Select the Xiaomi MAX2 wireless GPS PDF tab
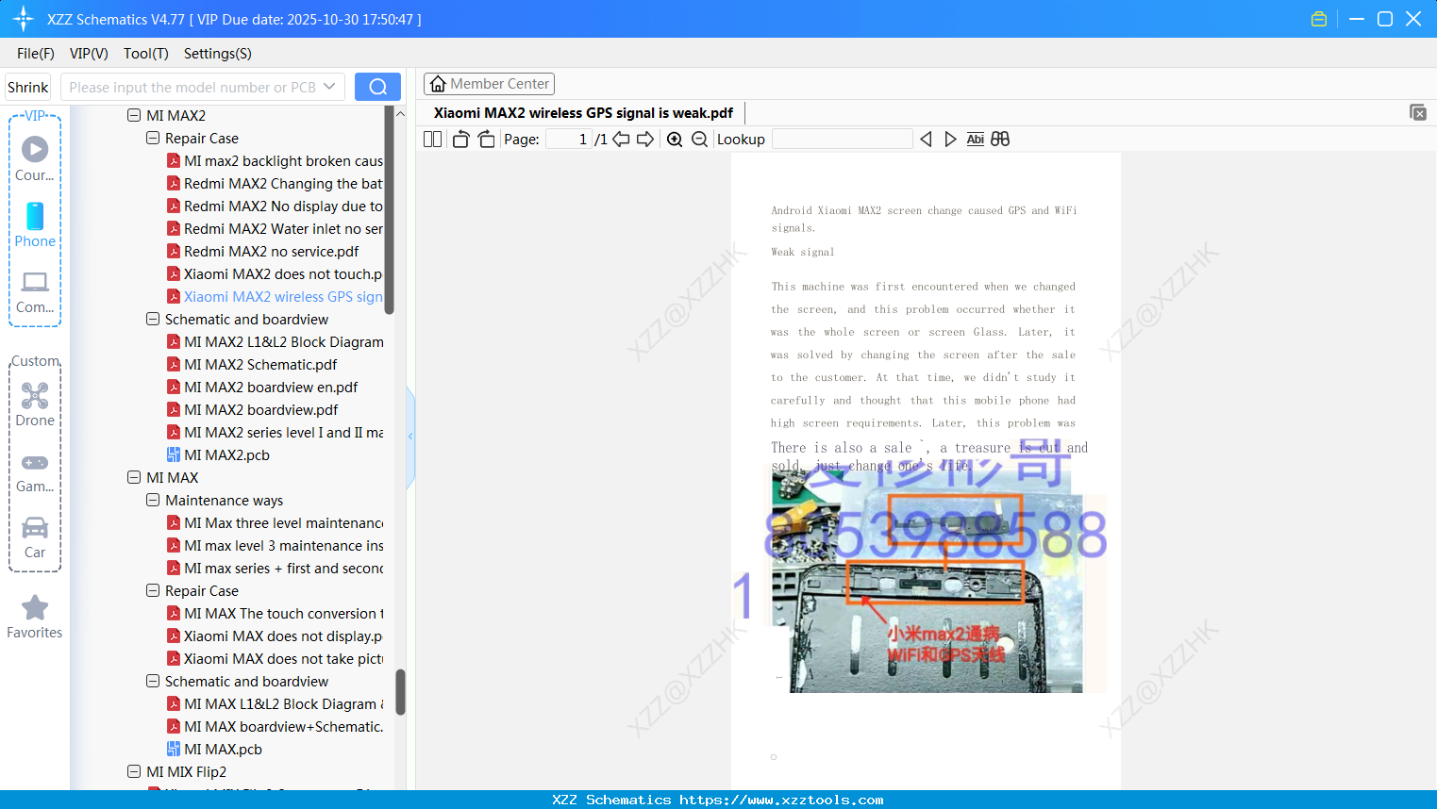Image resolution: width=1437 pixels, height=809 pixels. coord(583,113)
